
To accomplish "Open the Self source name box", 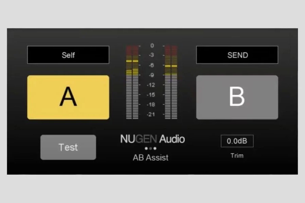I will pos(68,55).
